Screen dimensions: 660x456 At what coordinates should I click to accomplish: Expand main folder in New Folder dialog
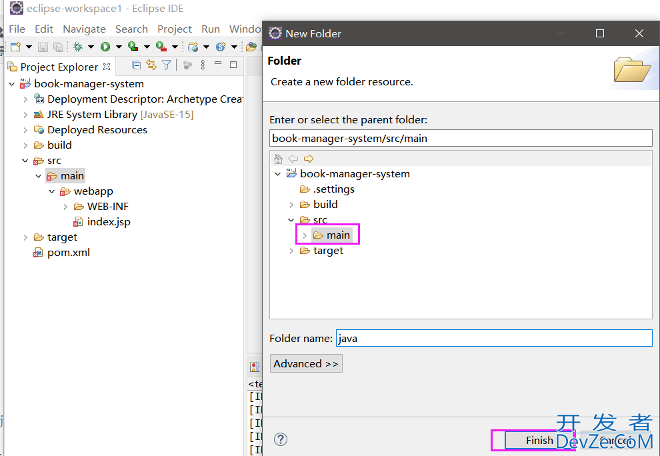[x=304, y=235]
